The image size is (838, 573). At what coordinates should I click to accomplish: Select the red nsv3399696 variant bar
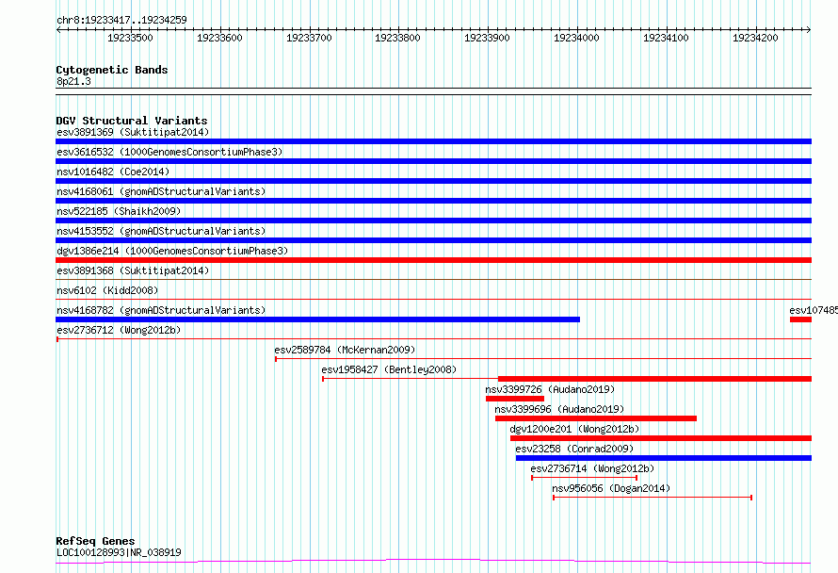click(x=596, y=418)
